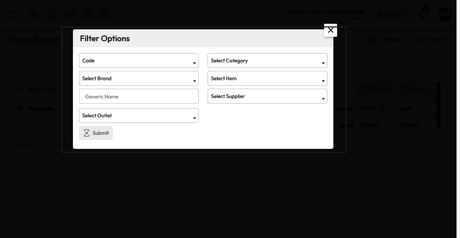Click the Filter By button
The width and height of the screenshot is (461, 238).
(x=375, y=89)
